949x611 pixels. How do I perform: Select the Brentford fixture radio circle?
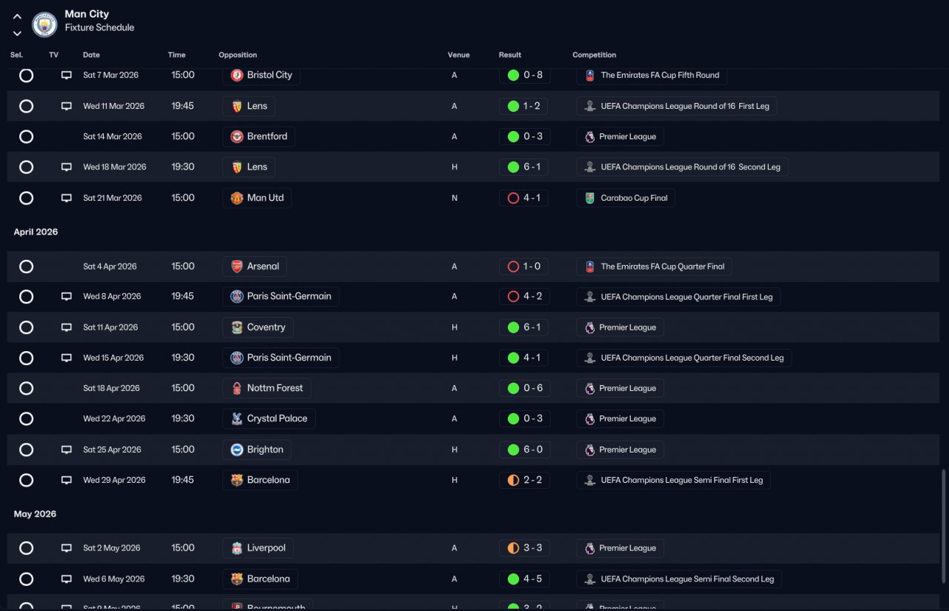(x=27, y=137)
